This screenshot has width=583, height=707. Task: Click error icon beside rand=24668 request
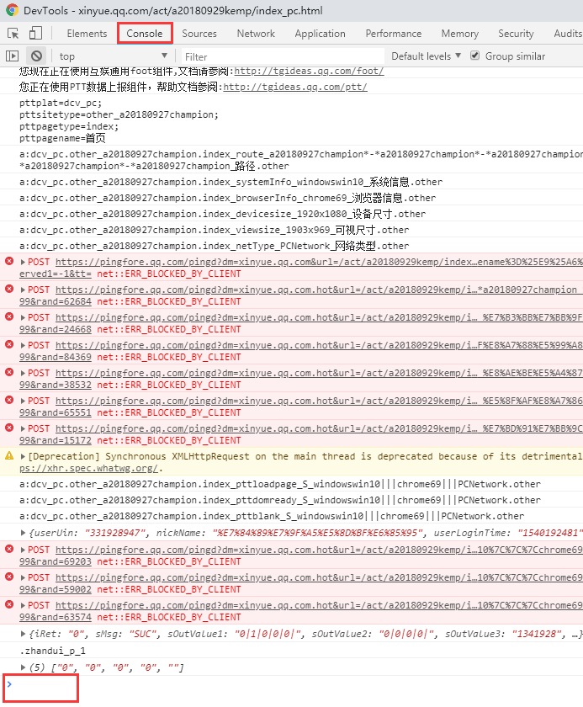(9, 316)
